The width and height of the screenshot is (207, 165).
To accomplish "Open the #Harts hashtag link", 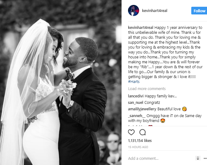I will point(134,82).
